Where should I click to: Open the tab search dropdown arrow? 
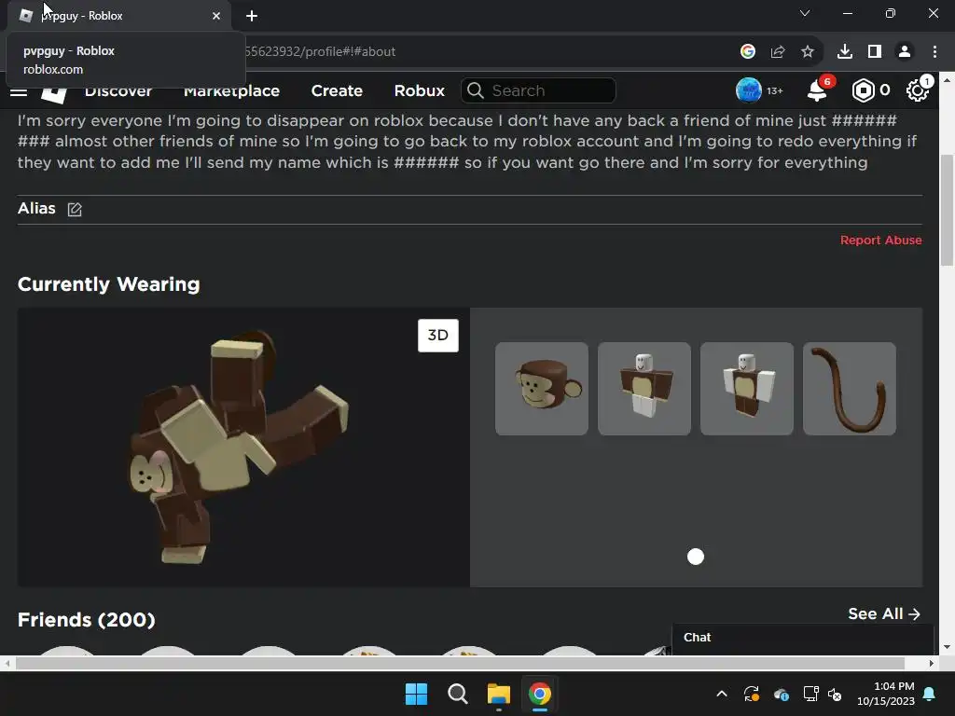click(x=805, y=13)
